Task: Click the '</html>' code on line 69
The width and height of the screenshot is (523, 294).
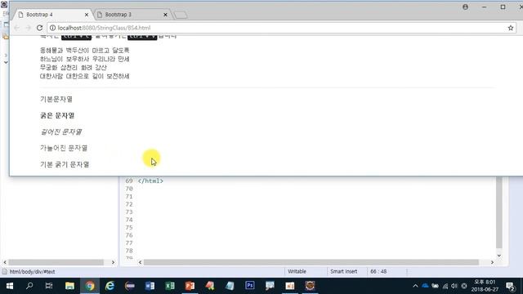Action: point(150,181)
